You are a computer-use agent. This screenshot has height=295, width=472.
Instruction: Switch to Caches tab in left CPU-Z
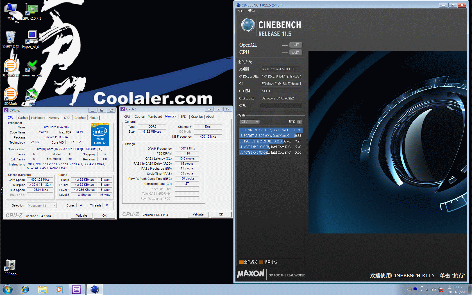(x=23, y=118)
